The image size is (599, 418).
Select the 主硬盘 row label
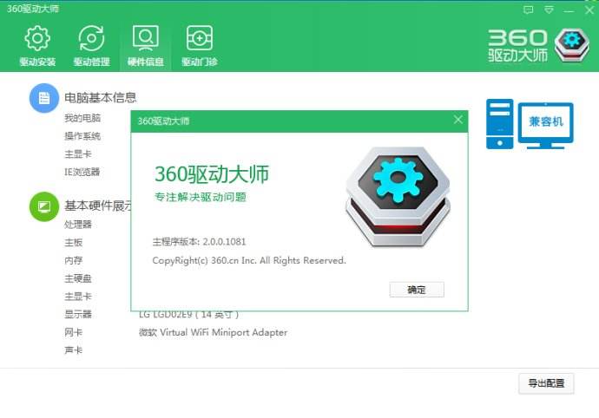[78, 278]
